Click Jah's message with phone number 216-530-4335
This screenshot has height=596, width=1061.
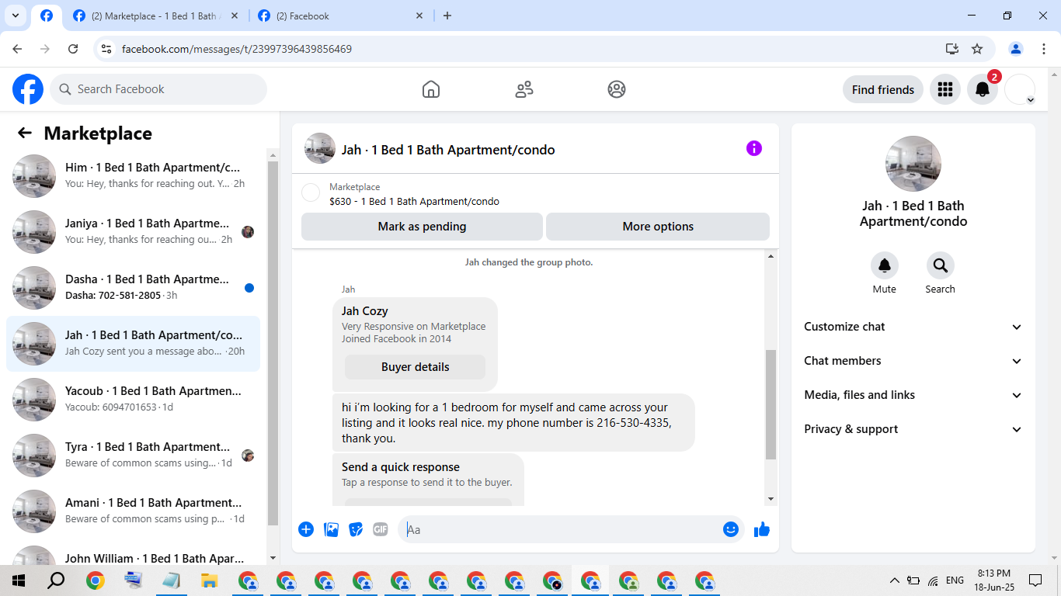pyautogui.click(x=513, y=422)
